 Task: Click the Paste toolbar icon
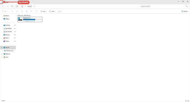[22, 11]
